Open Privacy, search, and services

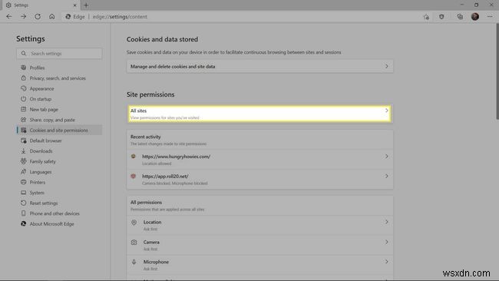coord(58,78)
